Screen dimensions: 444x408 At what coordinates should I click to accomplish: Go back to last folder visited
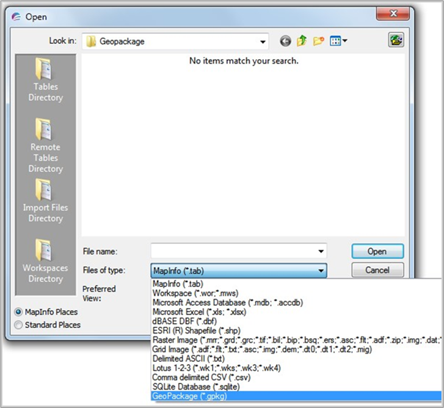pyautogui.click(x=285, y=42)
